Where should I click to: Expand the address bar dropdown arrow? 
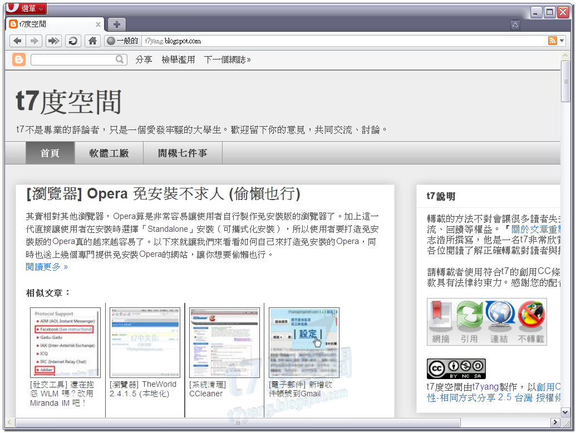coord(562,41)
